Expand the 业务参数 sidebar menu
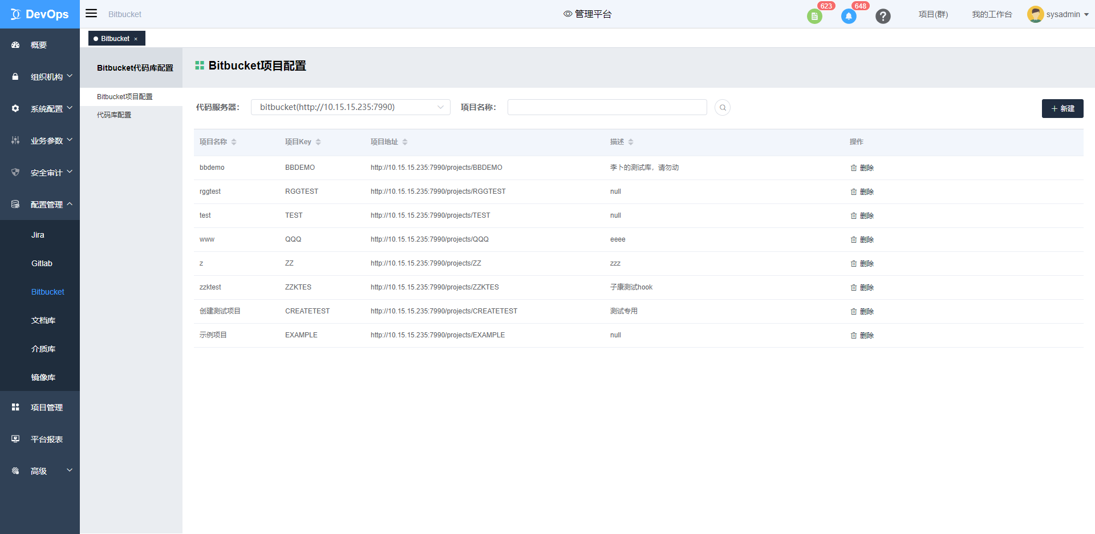 (40, 140)
